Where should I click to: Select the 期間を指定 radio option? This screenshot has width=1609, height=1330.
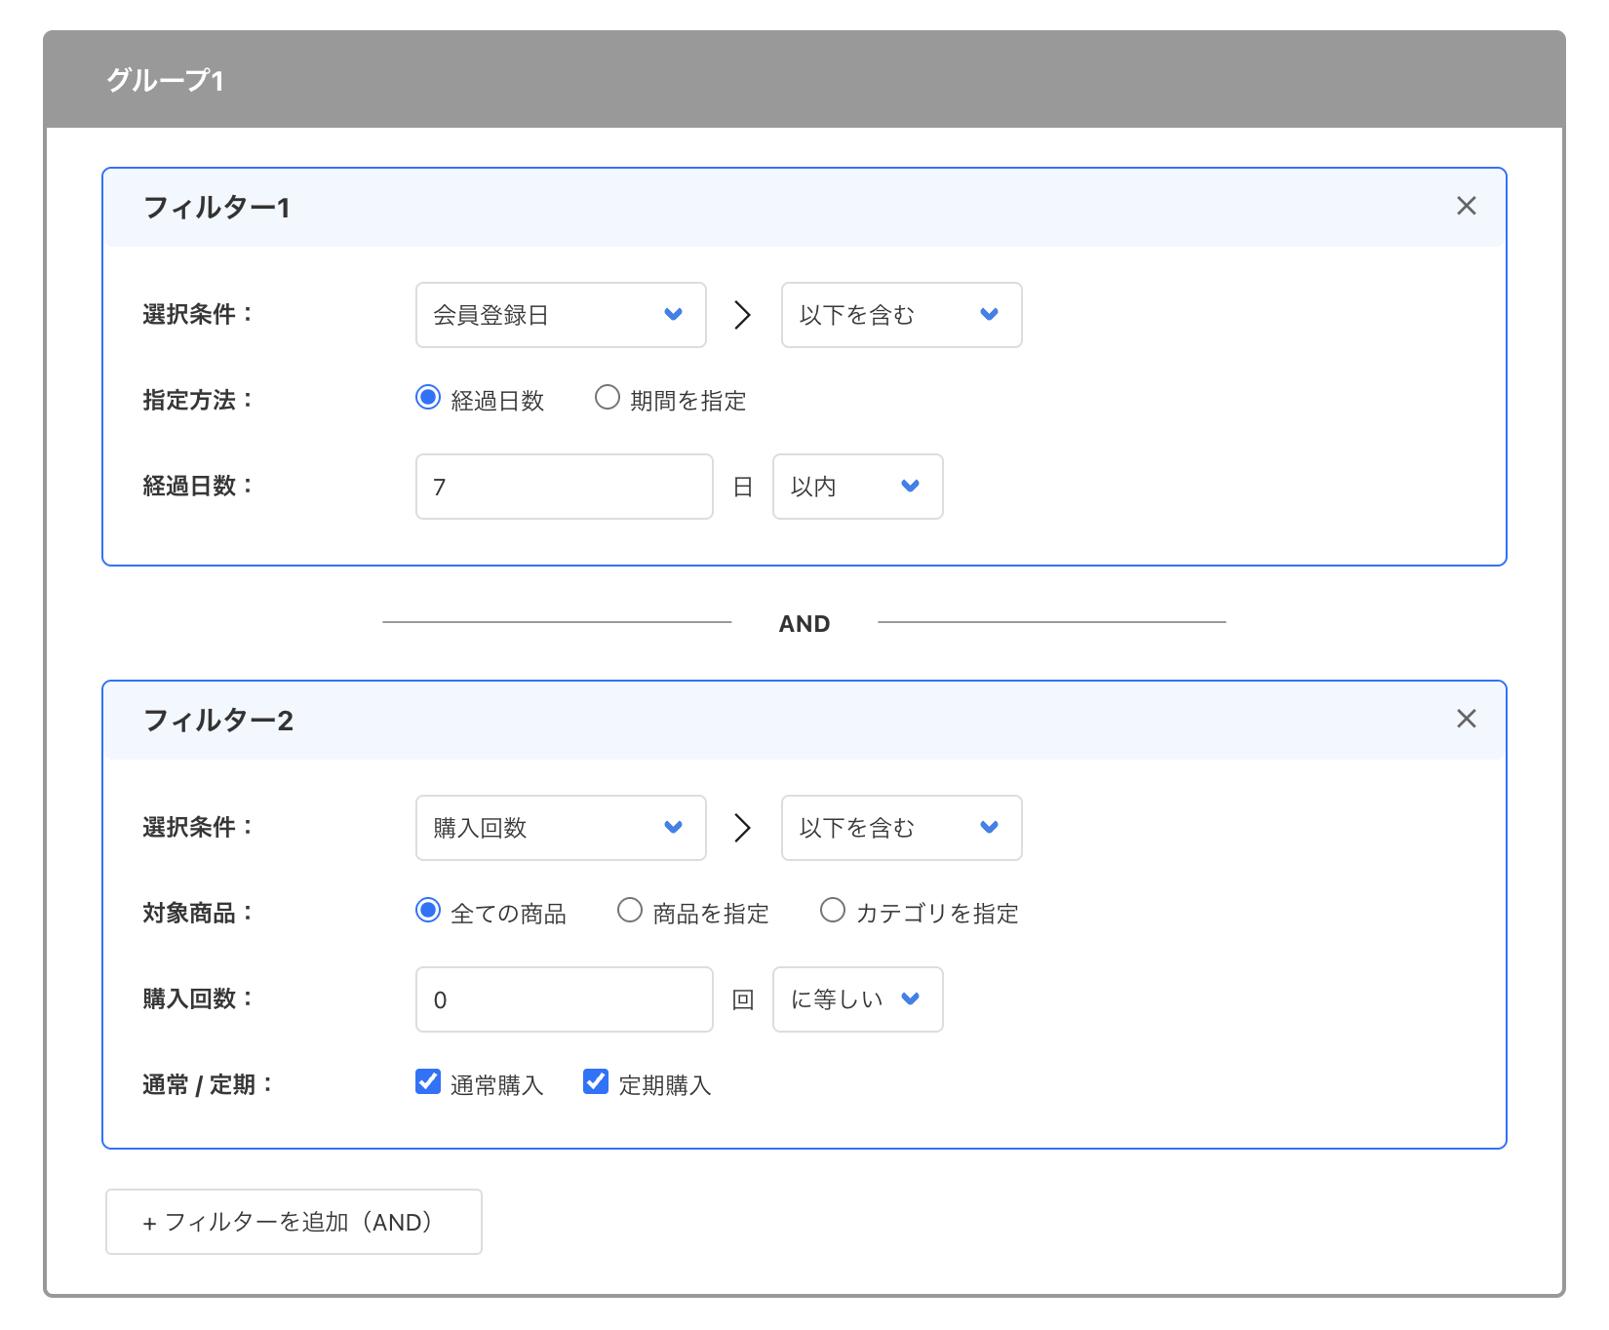click(608, 397)
